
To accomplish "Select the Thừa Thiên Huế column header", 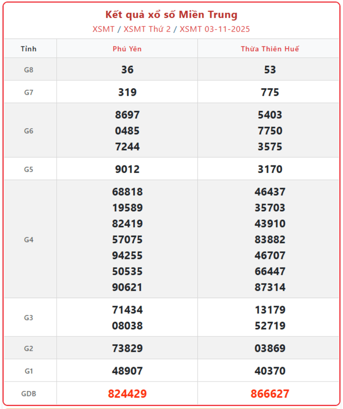I will tap(270, 49).
